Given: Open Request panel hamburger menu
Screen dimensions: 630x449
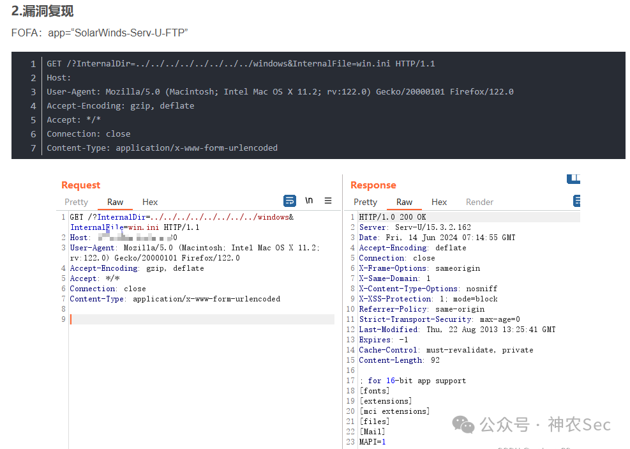Looking at the screenshot, I should point(328,201).
